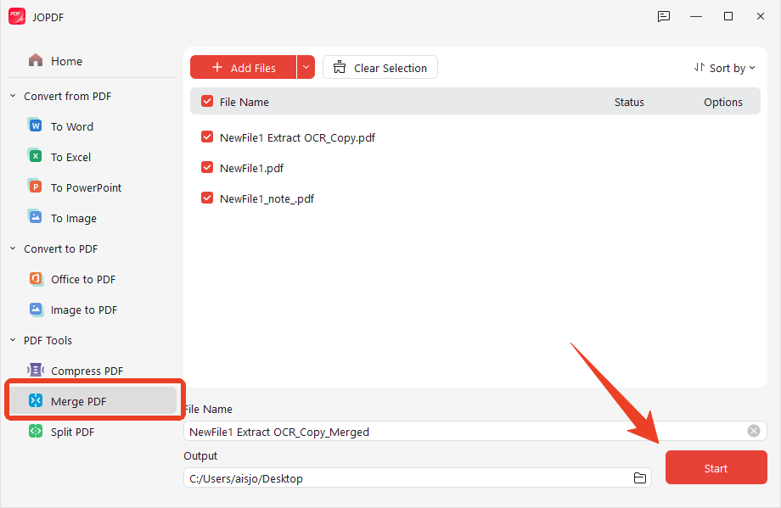Choose the Split PDF icon
The height and width of the screenshot is (508, 781).
click(x=36, y=431)
